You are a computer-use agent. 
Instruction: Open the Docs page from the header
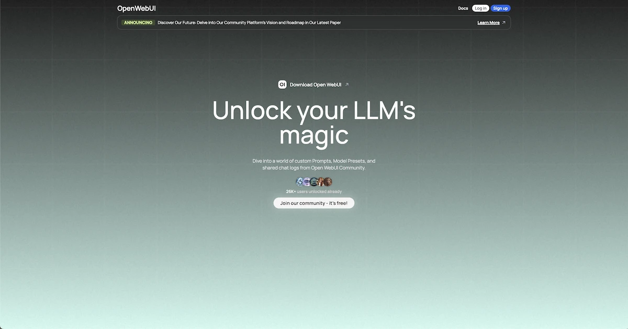click(463, 8)
